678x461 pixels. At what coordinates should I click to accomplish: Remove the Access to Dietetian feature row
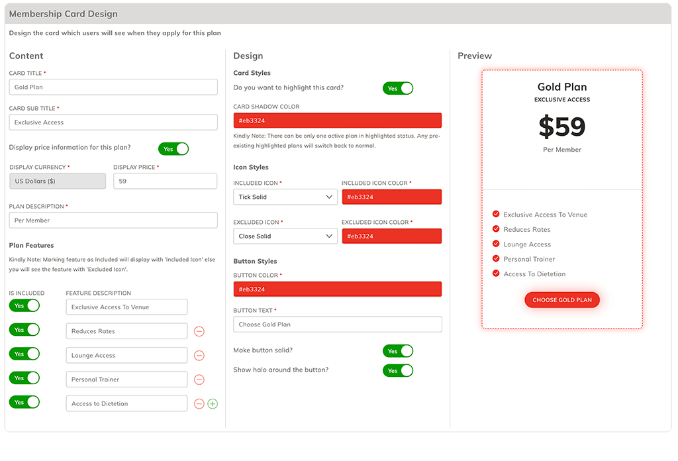pyautogui.click(x=199, y=403)
